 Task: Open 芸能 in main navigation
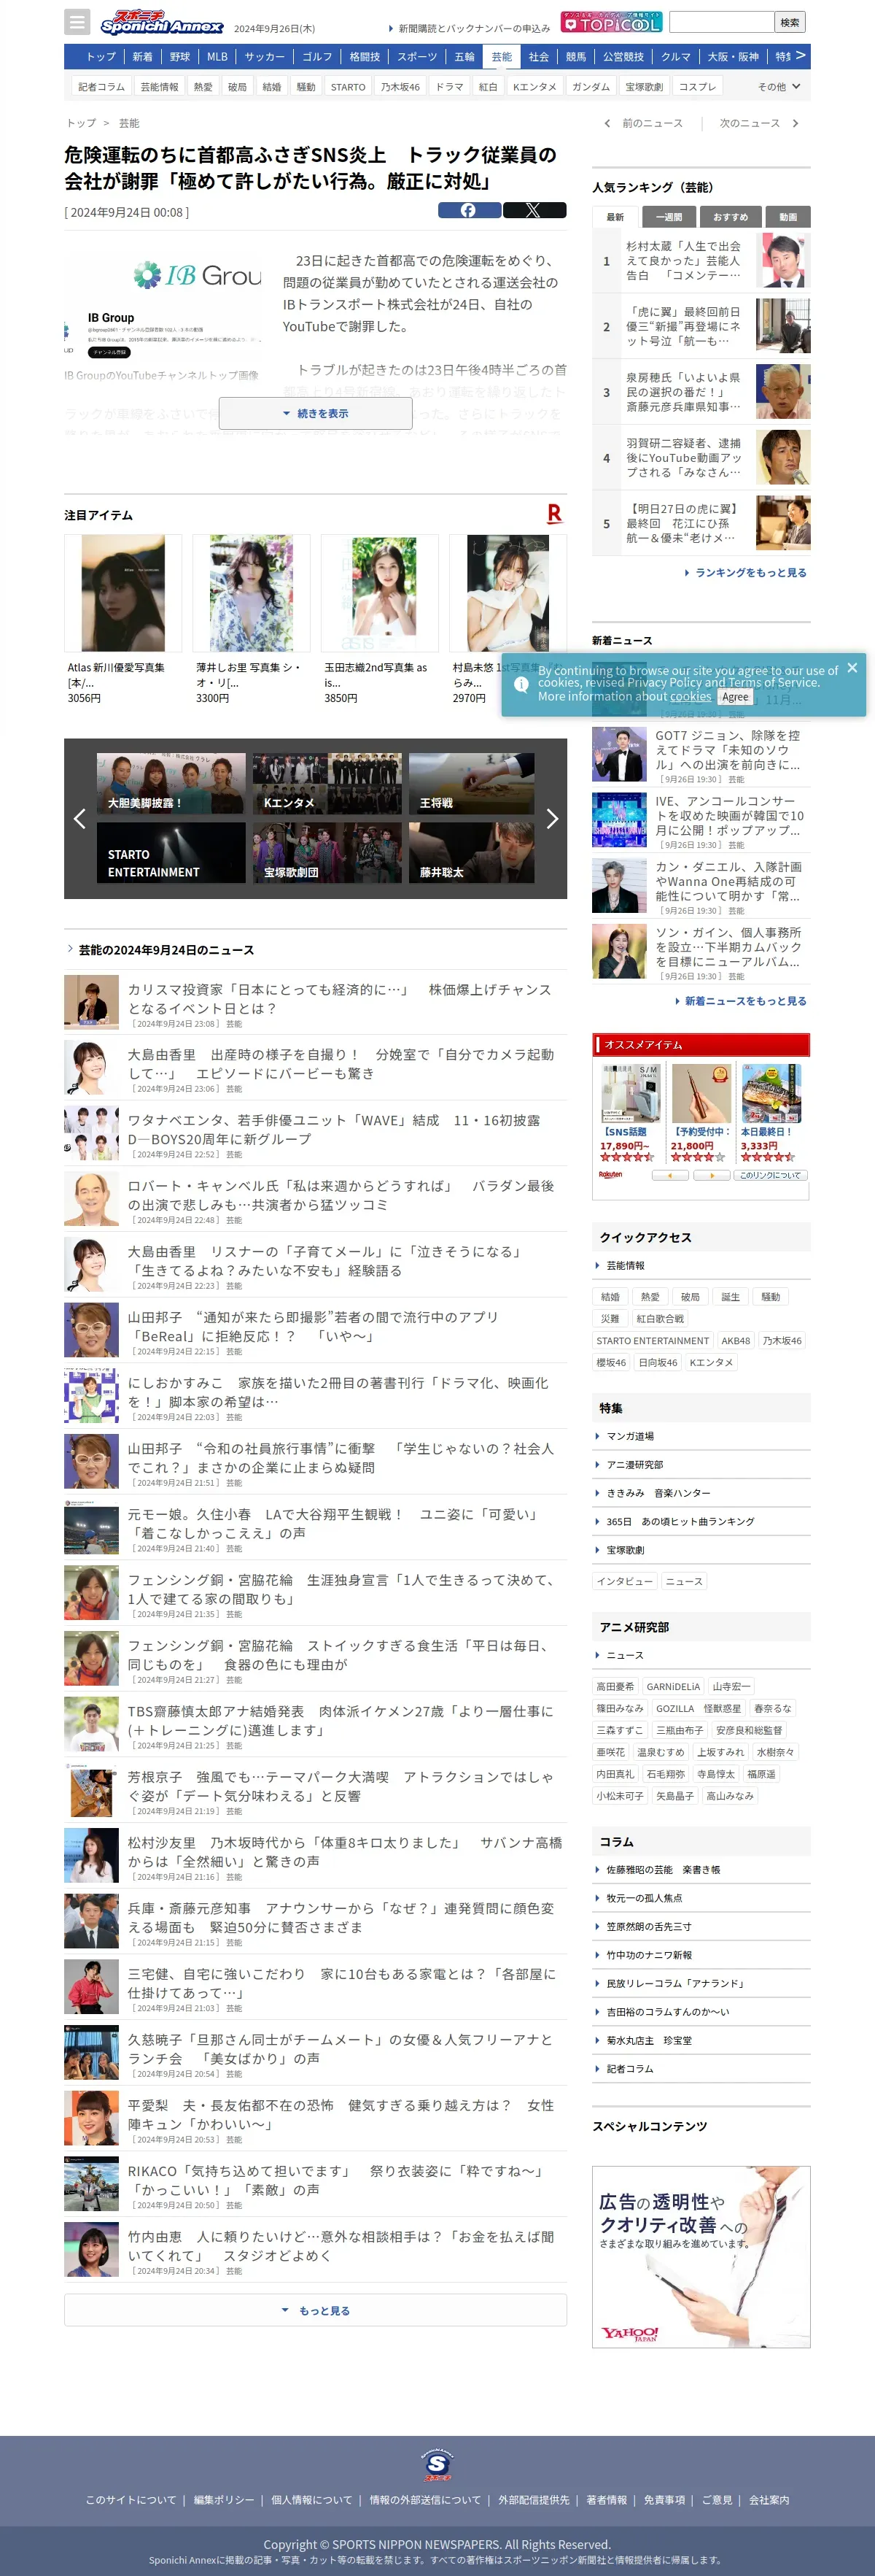point(502,57)
